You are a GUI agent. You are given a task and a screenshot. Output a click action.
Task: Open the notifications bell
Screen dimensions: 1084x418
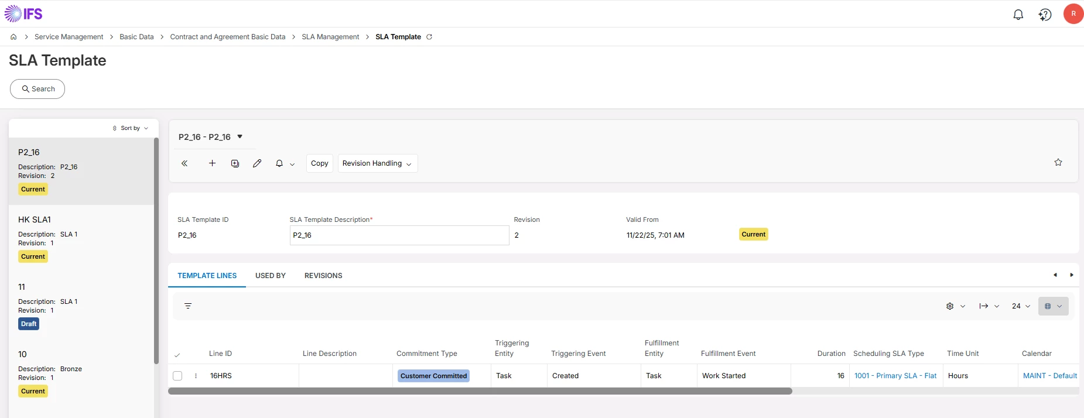tap(1018, 15)
